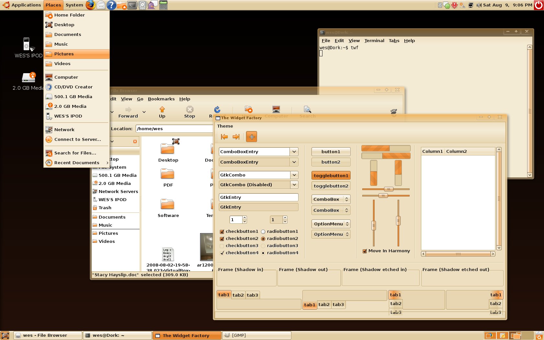544x340 pixels.
Task: Click the top horizontal progress bar
Action: [386, 148]
